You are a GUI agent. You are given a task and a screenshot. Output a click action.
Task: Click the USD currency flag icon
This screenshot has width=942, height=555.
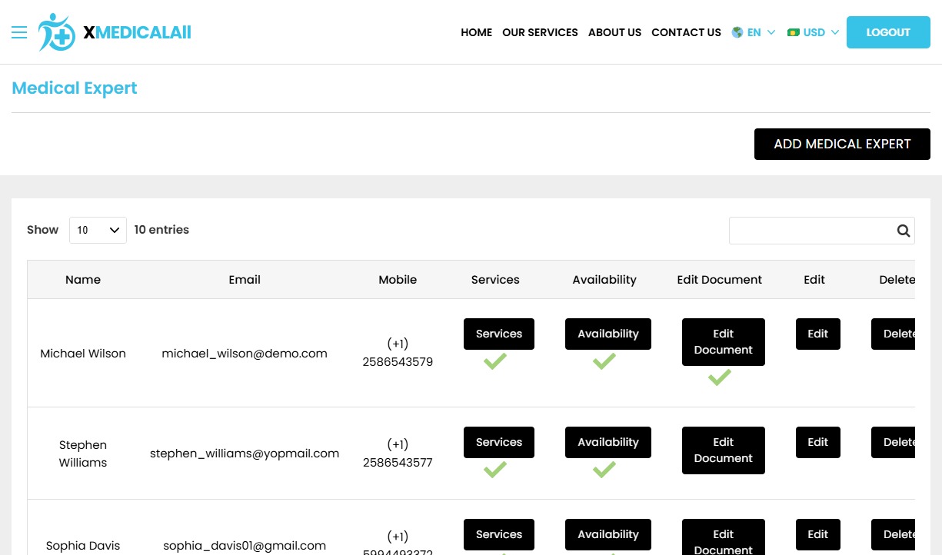(794, 32)
